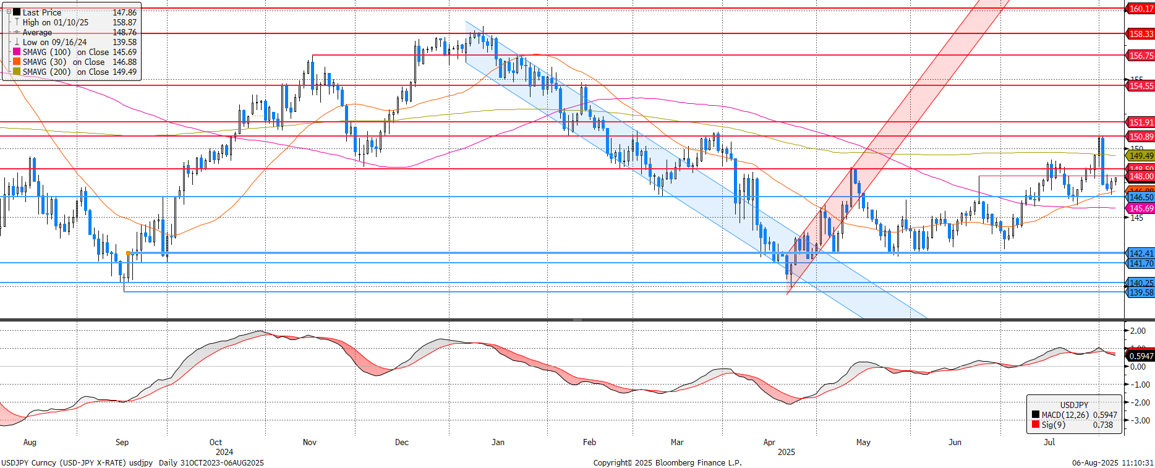Click the 147.86 last price value
This screenshot has width=1155, height=468.
124,12
